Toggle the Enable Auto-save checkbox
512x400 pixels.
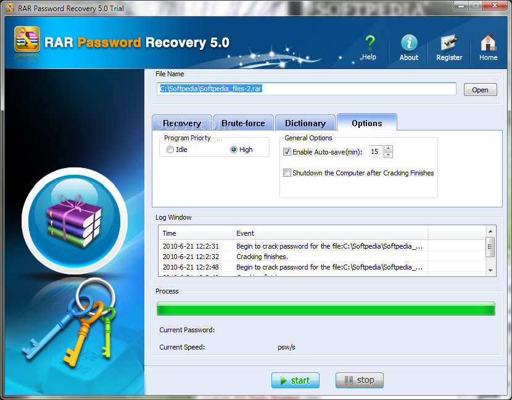click(287, 152)
